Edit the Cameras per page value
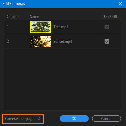 39,118
